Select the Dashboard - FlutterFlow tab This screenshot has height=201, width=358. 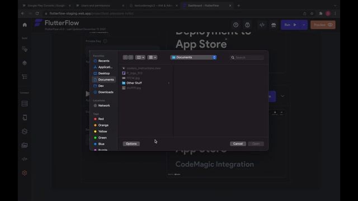tap(207, 6)
